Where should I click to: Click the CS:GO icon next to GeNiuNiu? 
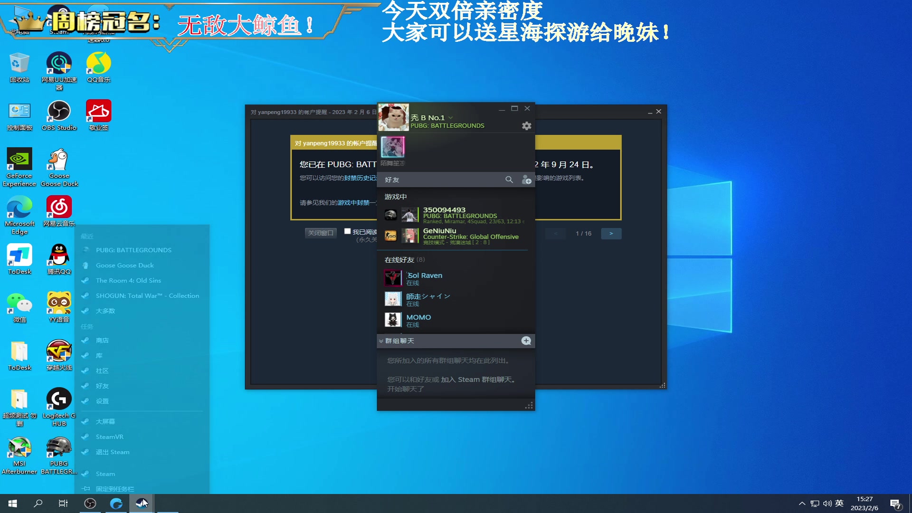[x=390, y=235]
